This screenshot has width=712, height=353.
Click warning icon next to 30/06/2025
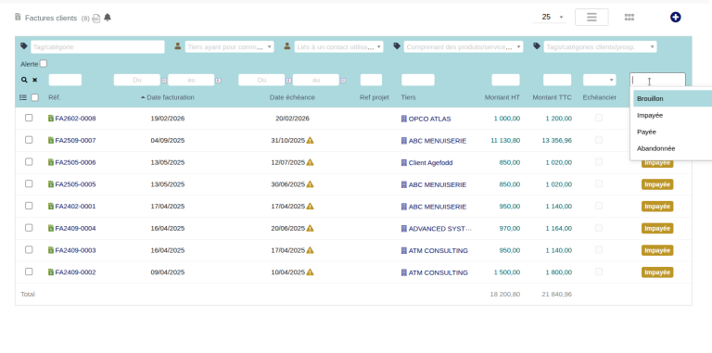pyautogui.click(x=311, y=184)
